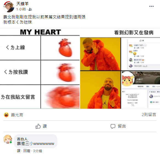Open the MY HEART meme image
Viewport: 160px width, 154px height.
click(x=40, y=68)
